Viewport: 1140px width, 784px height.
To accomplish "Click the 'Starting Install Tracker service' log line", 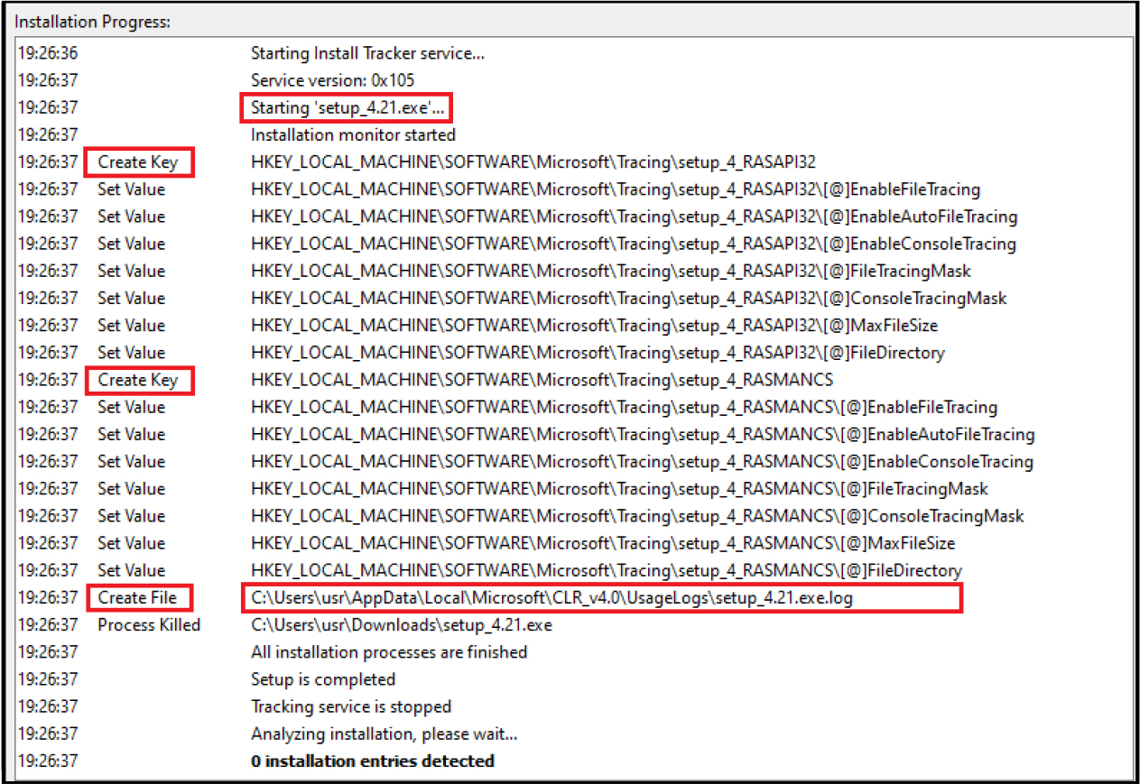I will pos(367,53).
